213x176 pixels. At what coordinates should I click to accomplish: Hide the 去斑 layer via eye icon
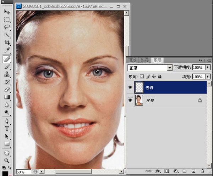(130, 87)
